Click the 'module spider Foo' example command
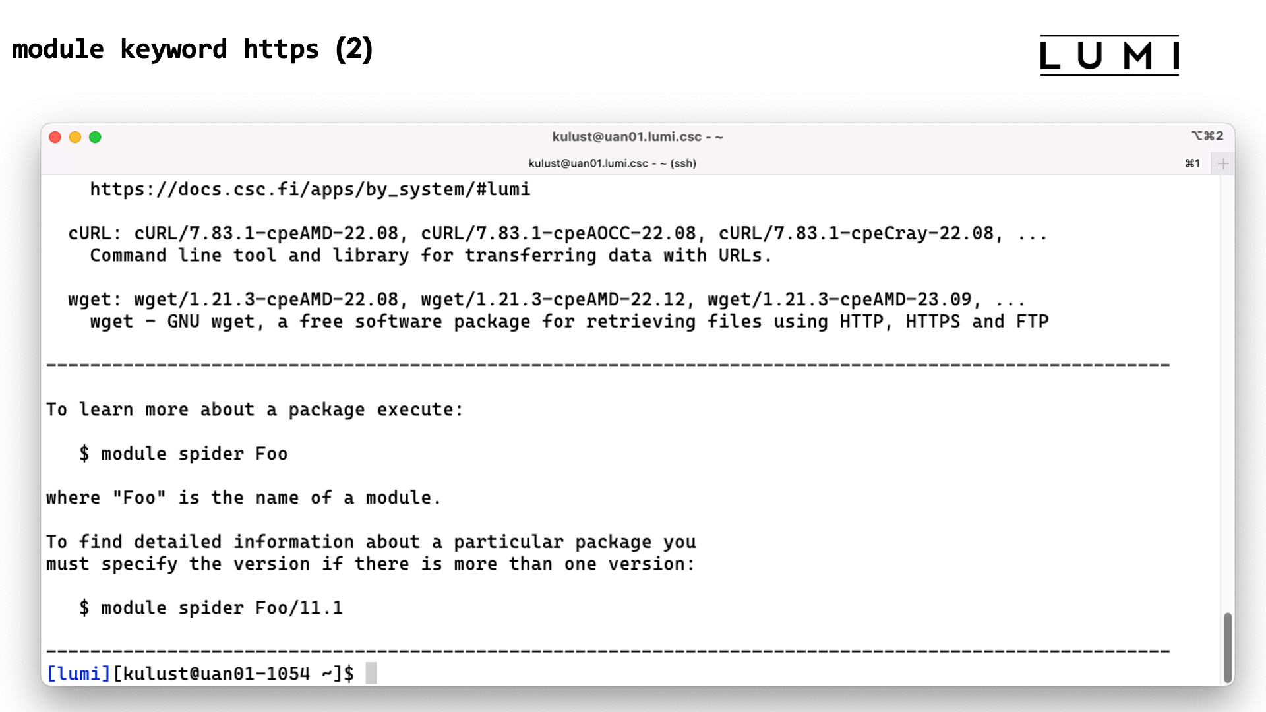 [x=194, y=454]
